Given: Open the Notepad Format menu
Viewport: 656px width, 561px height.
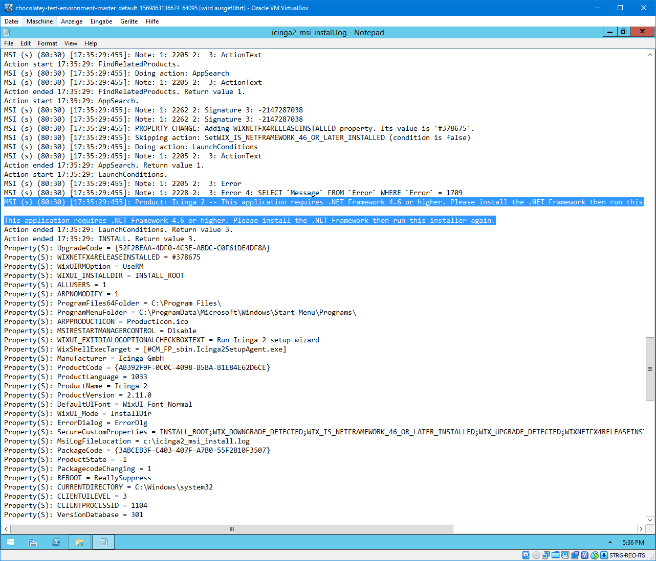Looking at the screenshot, I should (x=48, y=43).
